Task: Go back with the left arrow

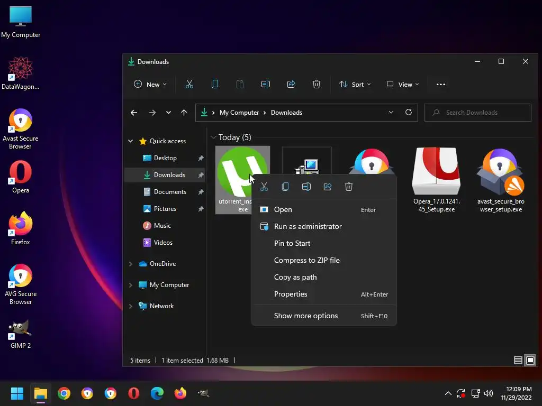Action: coord(134,113)
